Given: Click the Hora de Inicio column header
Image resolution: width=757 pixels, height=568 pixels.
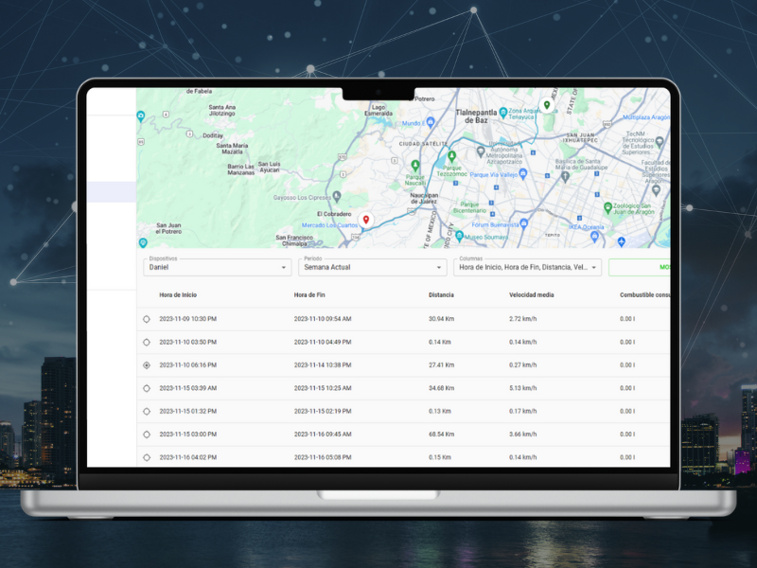Looking at the screenshot, I should coord(178,295).
